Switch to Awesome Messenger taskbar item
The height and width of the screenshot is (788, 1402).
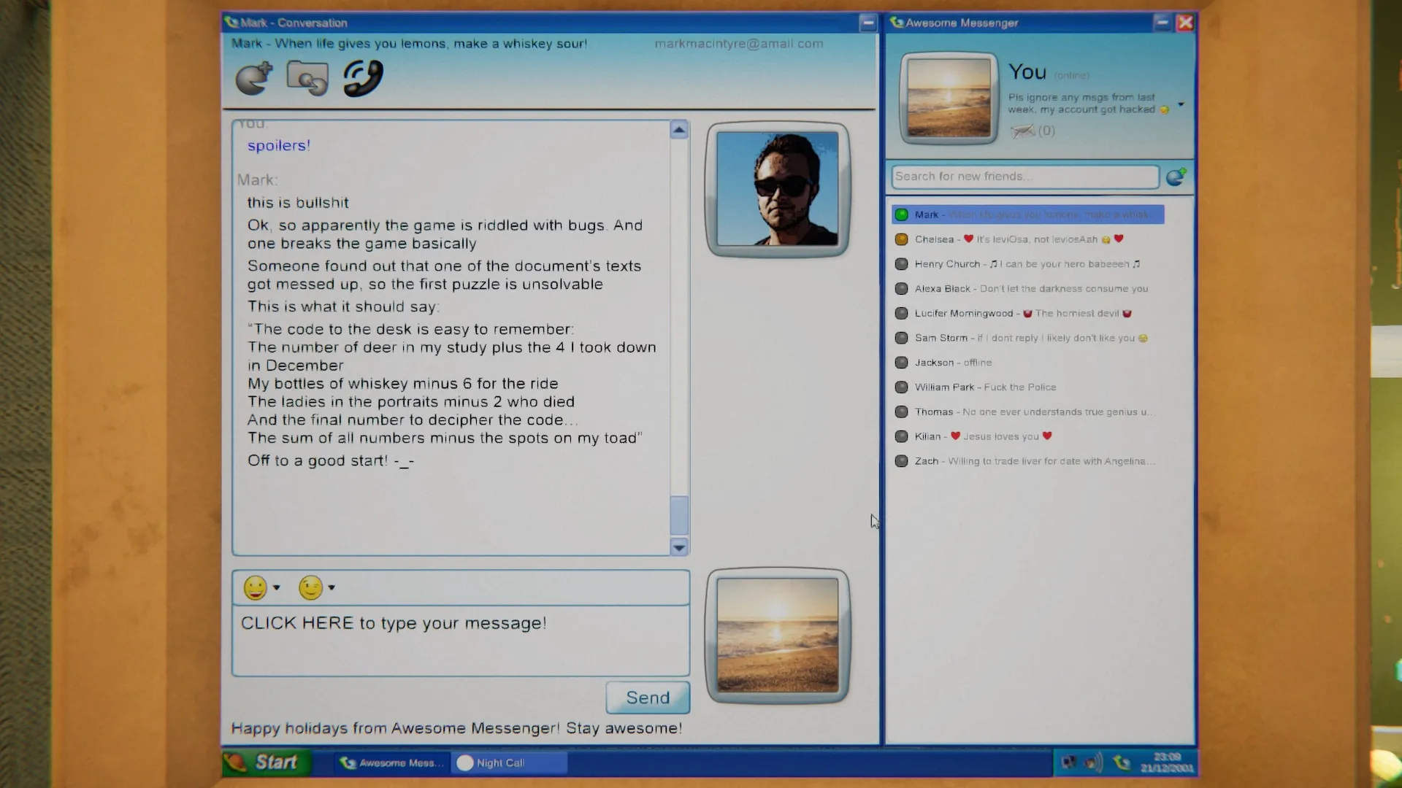click(392, 763)
